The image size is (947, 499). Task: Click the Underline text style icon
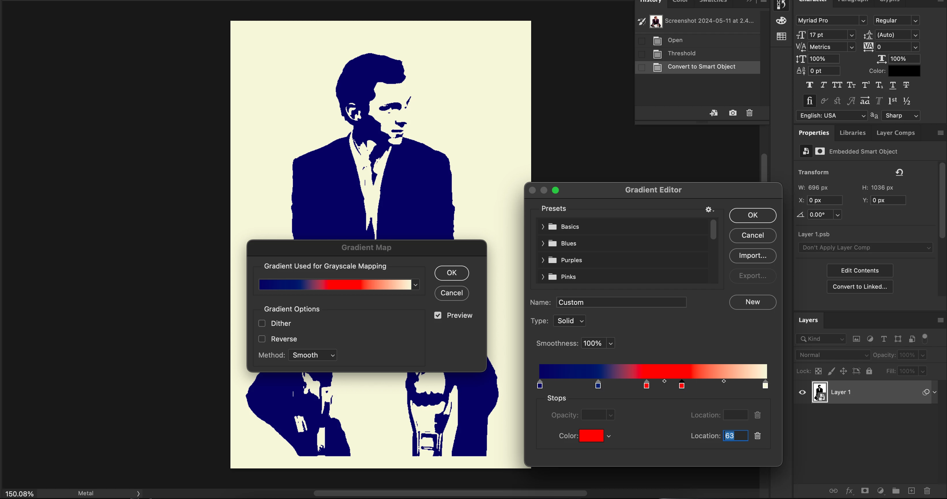coord(892,85)
